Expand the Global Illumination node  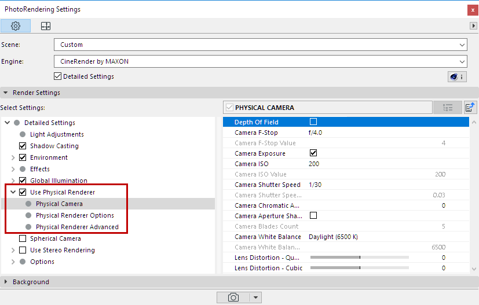(x=13, y=181)
